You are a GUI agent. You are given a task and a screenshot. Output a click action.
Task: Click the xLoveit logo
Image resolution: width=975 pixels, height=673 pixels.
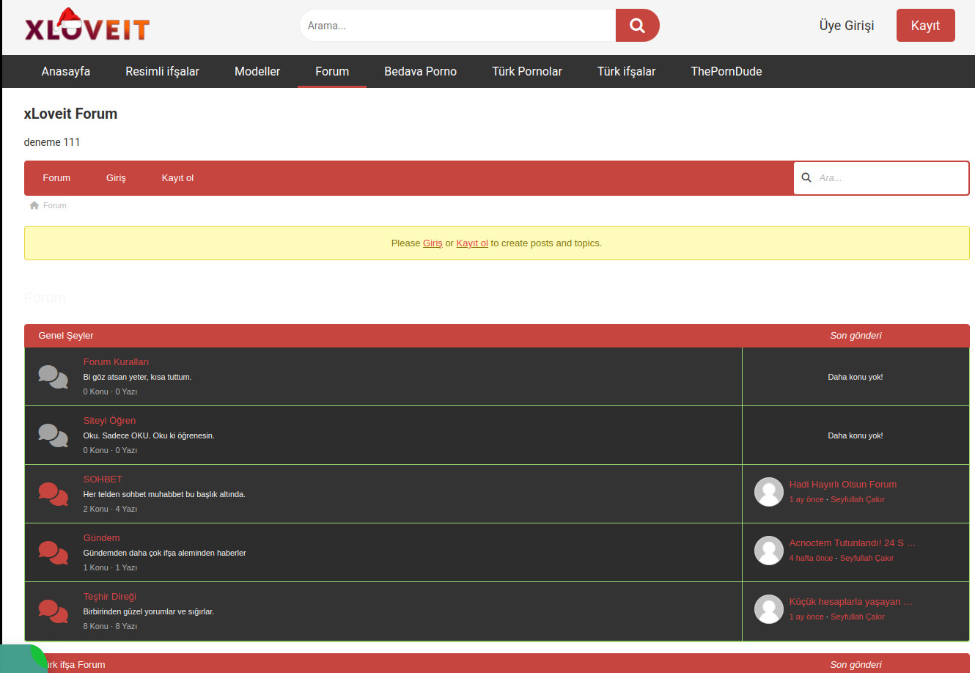coord(87,26)
